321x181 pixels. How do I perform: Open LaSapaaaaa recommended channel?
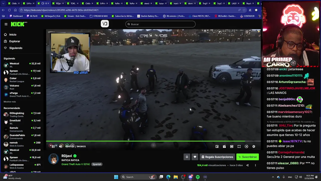(x=22, y=166)
